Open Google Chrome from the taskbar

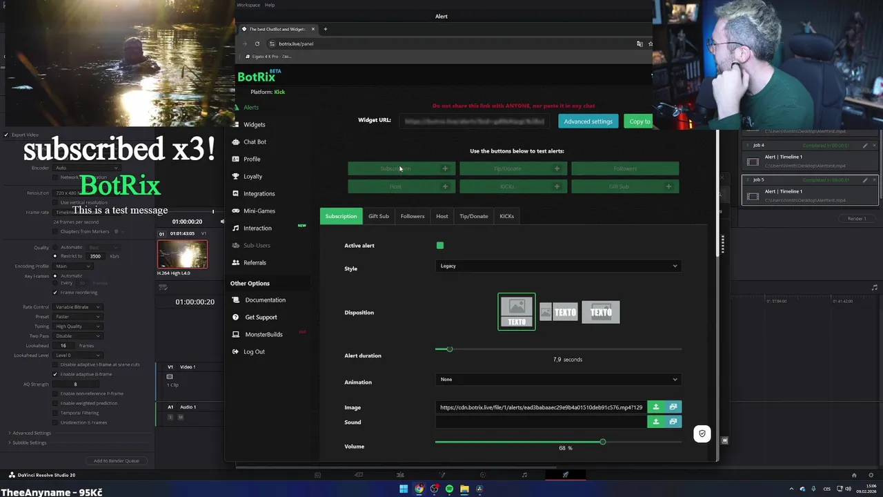(x=419, y=489)
